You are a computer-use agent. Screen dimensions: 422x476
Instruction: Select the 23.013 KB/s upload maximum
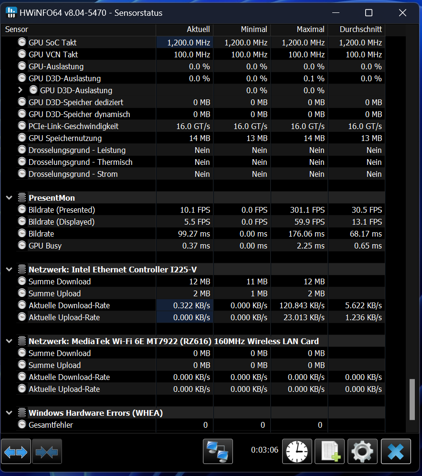click(304, 317)
